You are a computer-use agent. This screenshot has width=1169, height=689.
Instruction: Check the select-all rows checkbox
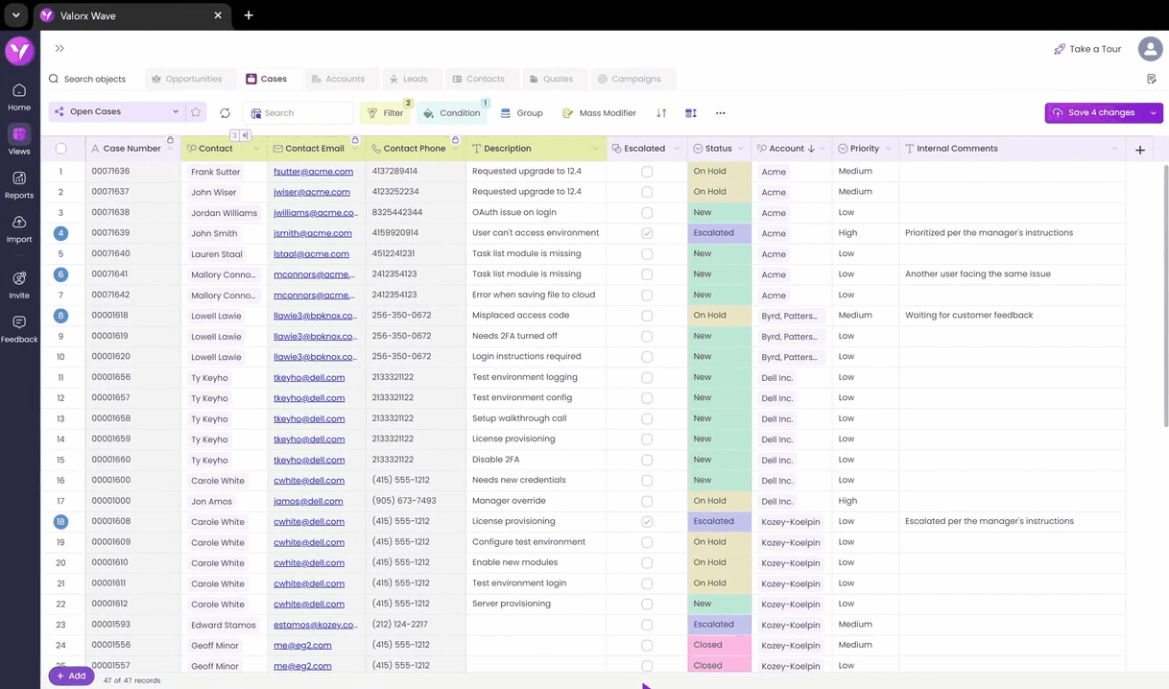point(61,149)
